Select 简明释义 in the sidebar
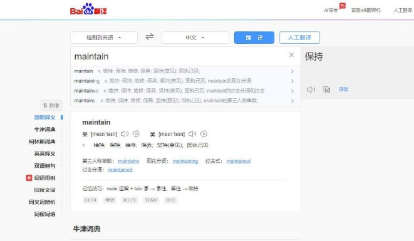414x241 pixels. tap(44, 118)
